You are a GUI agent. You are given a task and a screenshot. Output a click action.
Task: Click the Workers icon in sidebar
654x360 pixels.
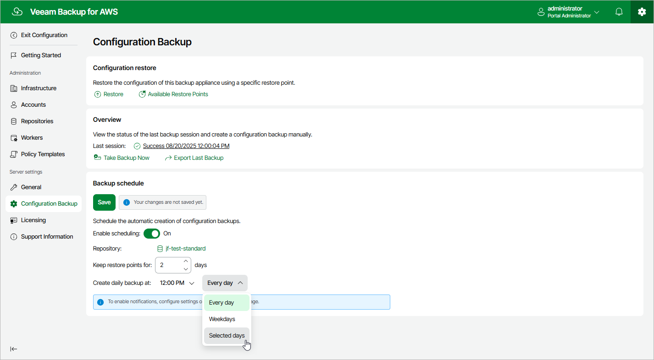pyautogui.click(x=14, y=138)
